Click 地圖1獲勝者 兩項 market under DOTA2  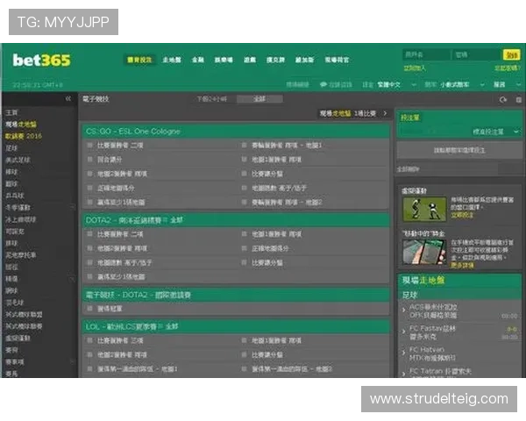click(277, 234)
